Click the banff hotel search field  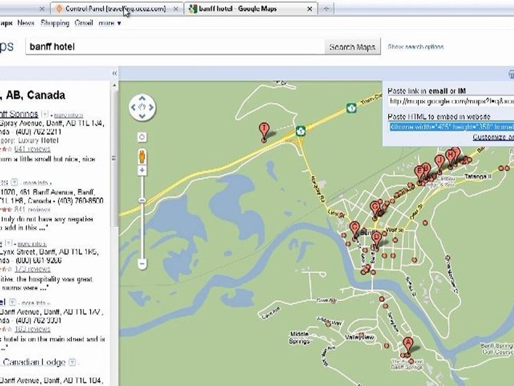click(176, 47)
